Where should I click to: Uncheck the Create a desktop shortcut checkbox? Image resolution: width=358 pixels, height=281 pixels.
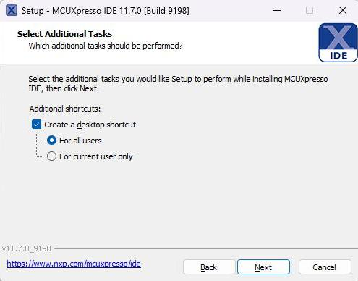(36, 125)
